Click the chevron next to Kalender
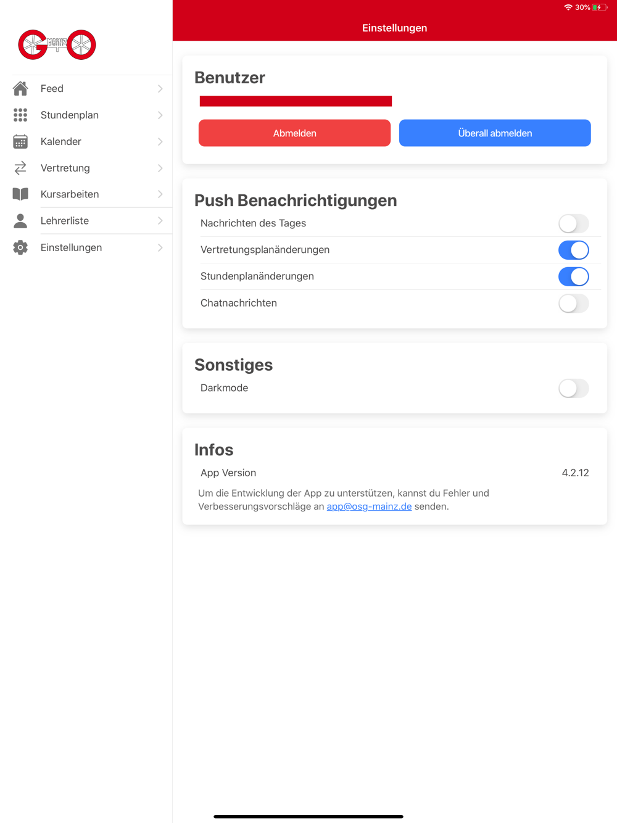Screen dimensions: 617x823 point(160,142)
